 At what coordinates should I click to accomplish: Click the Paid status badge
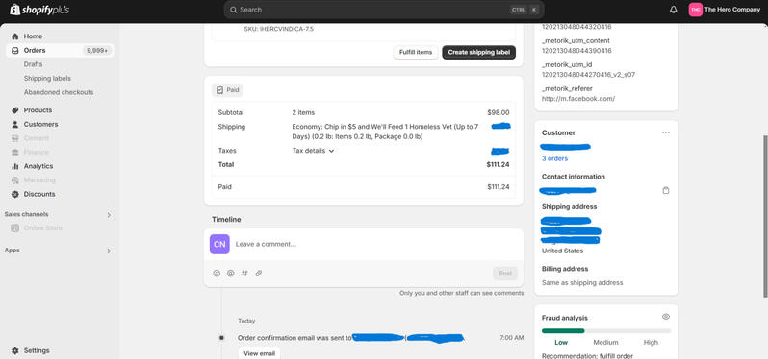tap(228, 90)
